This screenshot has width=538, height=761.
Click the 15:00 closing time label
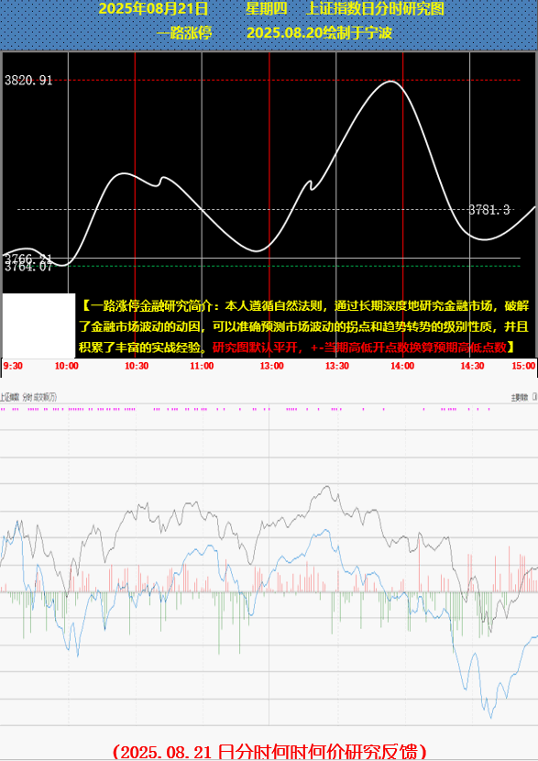(x=523, y=366)
